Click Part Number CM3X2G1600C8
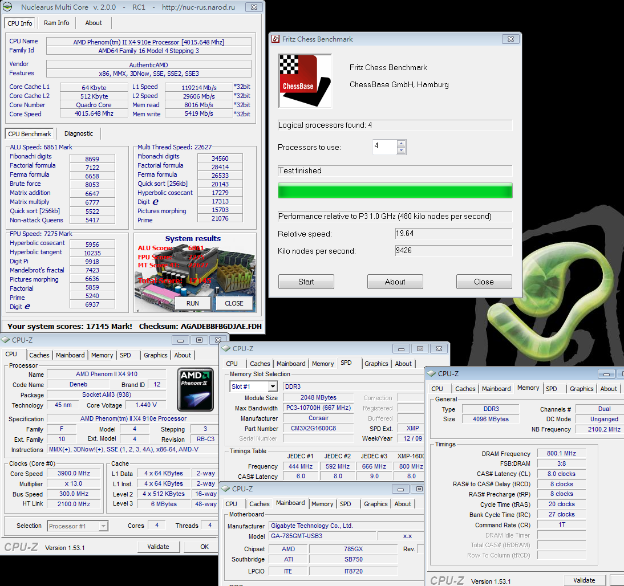 tap(318, 429)
